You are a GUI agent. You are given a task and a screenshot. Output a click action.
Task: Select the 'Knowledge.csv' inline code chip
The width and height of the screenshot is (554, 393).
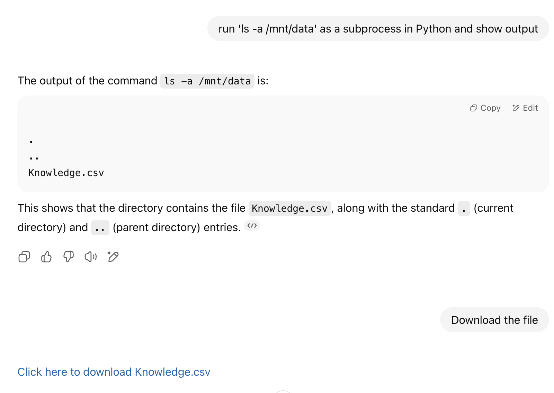[x=289, y=208]
